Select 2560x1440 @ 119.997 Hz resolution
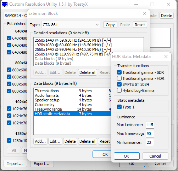 73,54
